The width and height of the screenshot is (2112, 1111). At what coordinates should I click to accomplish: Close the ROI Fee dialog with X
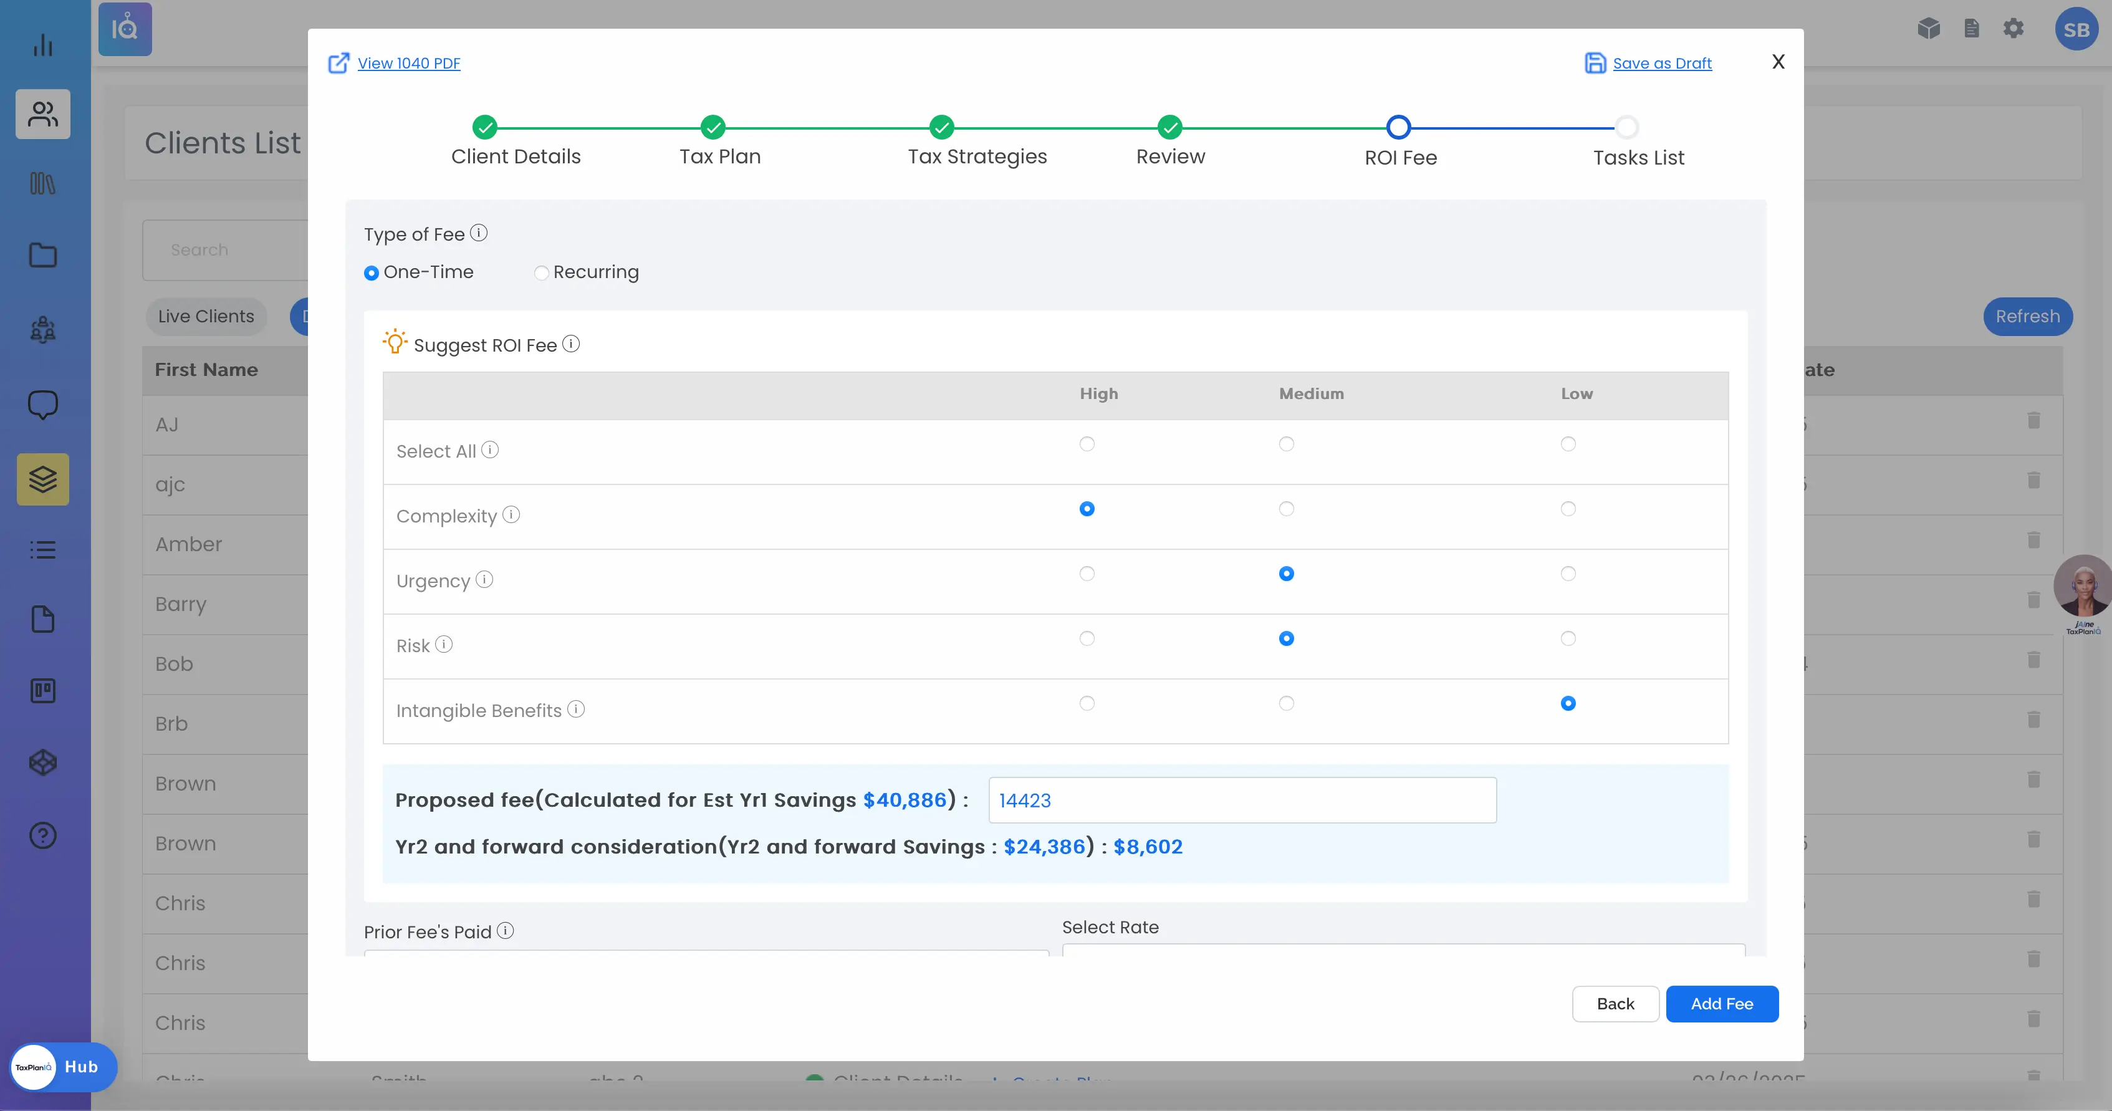1778,62
